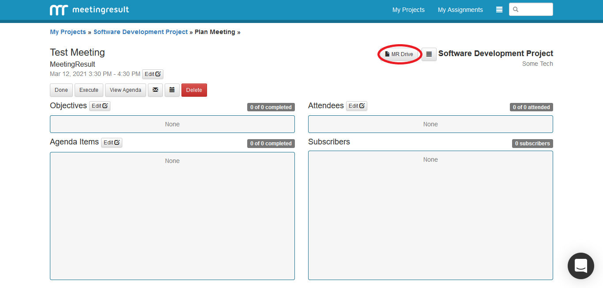Viewport: 603px width, 288px height.
Task: Click the Done button
Action: pyautogui.click(x=61, y=90)
